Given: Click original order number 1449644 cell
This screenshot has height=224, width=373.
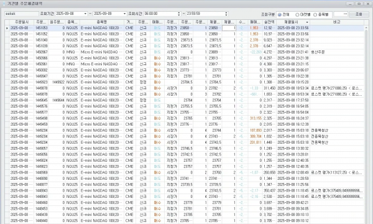Looking at the screenshot, I should pyautogui.click(x=57, y=100).
